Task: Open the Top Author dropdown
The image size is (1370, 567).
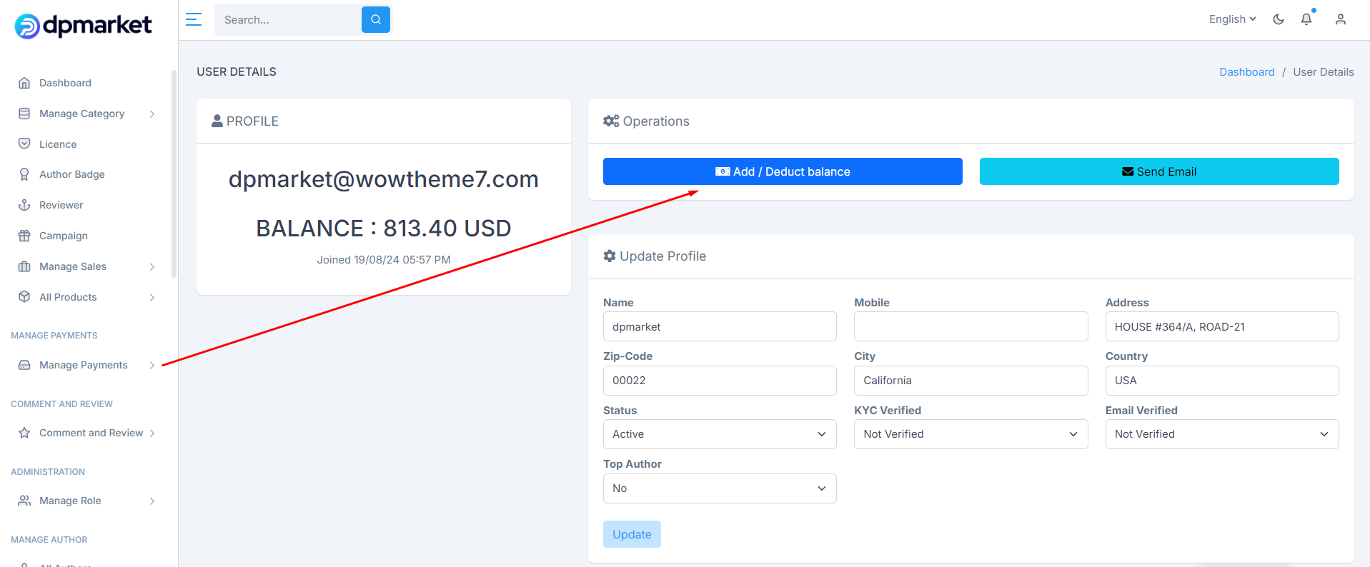Action: [x=720, y=488]
